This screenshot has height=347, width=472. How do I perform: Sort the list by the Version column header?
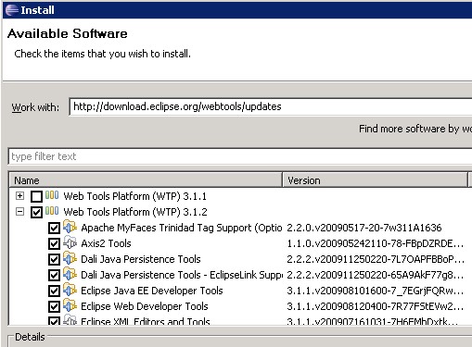pyautogui.click(x=375, y=180)
